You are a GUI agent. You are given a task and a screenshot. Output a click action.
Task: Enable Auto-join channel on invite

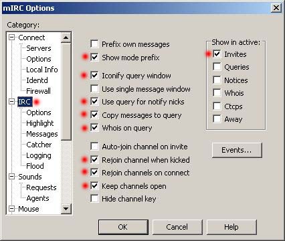(94, 147)
